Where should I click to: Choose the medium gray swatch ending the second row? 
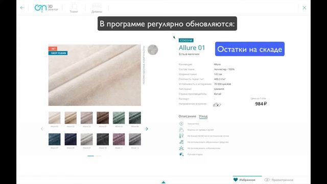tap(135, 139)
